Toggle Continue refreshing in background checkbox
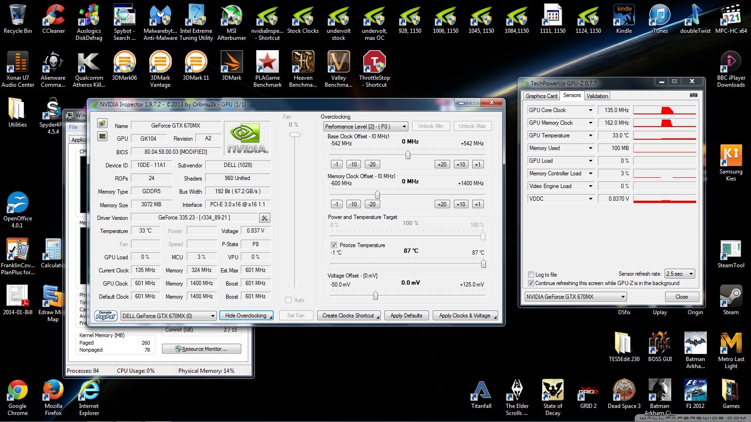 (531, 283)
